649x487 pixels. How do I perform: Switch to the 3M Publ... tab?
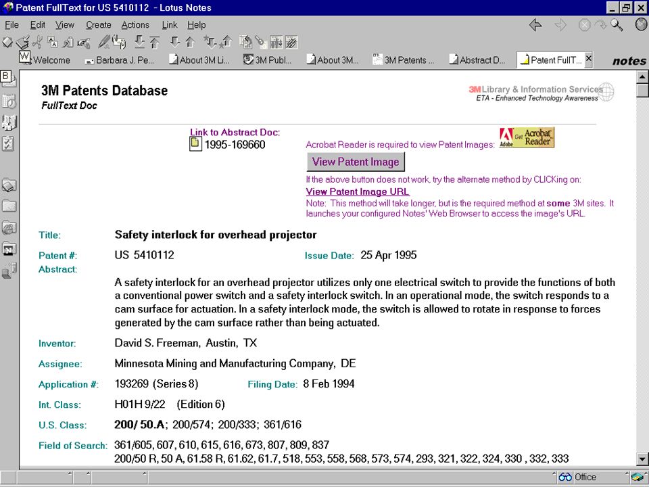click(268, 60)
